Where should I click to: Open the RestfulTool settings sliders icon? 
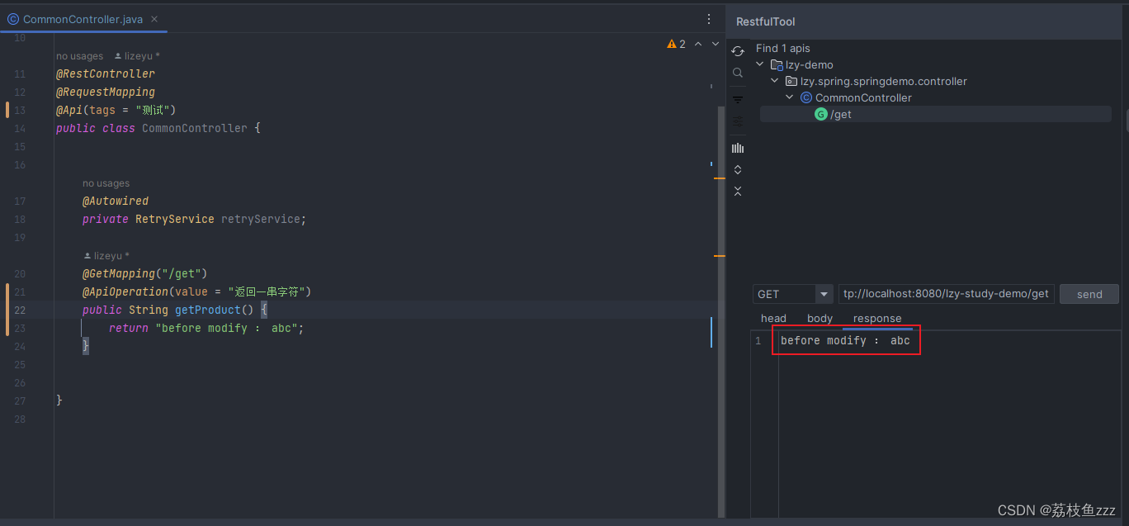click(x=738, y=121)
